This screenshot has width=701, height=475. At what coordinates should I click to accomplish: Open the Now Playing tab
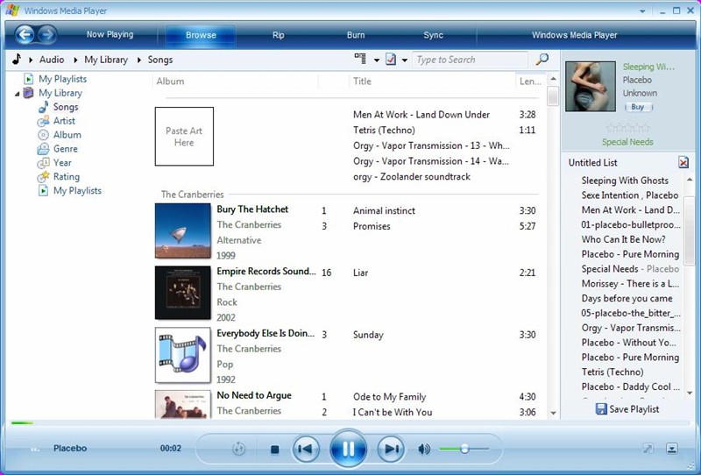[x=110, y=35]
